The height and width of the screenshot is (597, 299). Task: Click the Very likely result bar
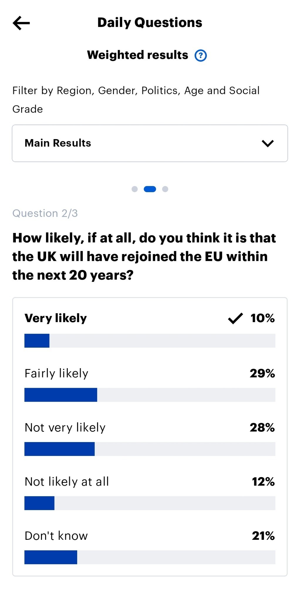pos(150,341)
